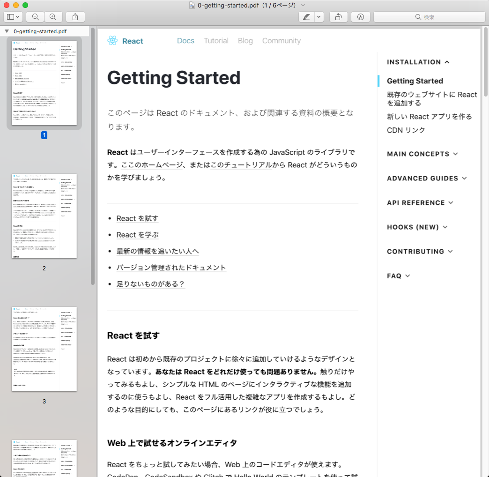Show the Markup toolbar
489x477 pixels.
(361, 17)
